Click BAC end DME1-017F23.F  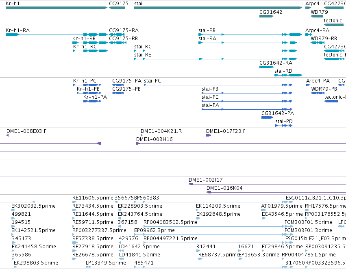click(209, 135)
